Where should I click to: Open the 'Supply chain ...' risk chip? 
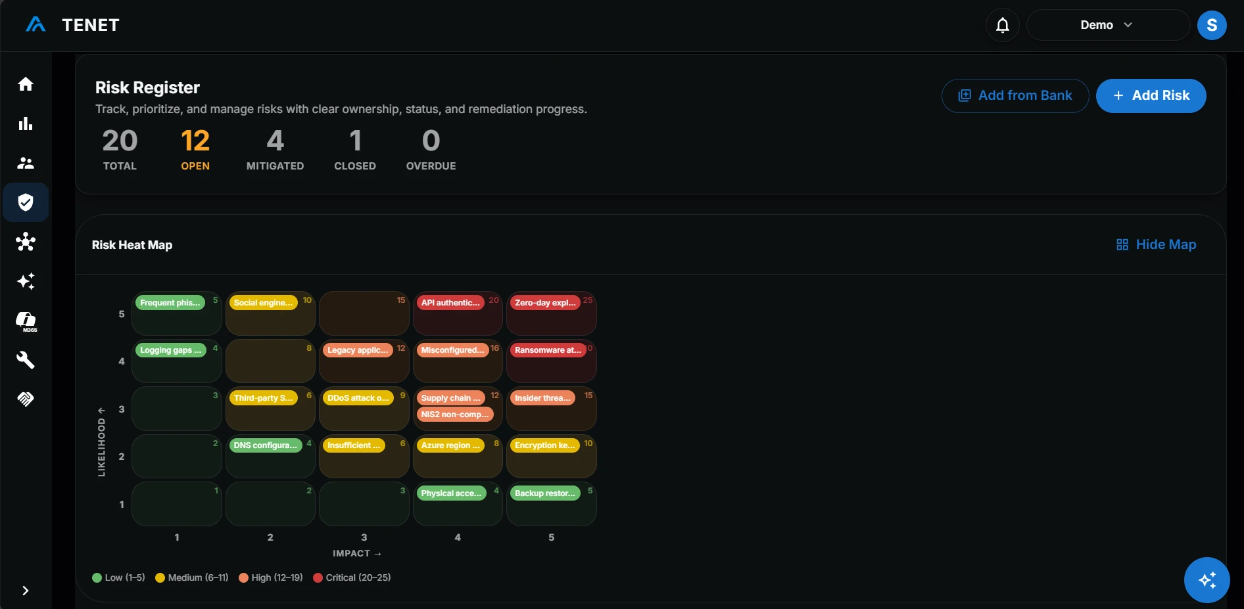(x=451, y=398)
